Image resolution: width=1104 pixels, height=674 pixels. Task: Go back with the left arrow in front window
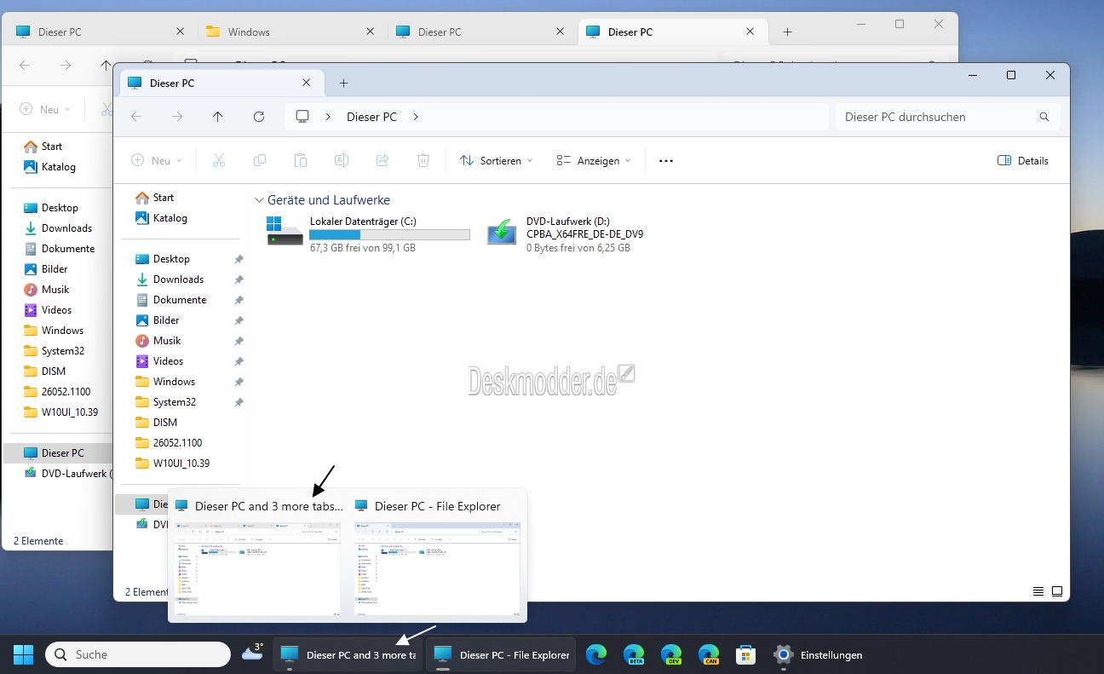(136, 117)
